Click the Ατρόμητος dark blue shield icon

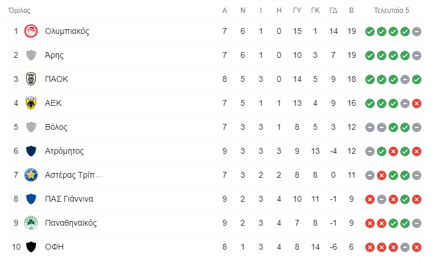(x=31, y=151)
